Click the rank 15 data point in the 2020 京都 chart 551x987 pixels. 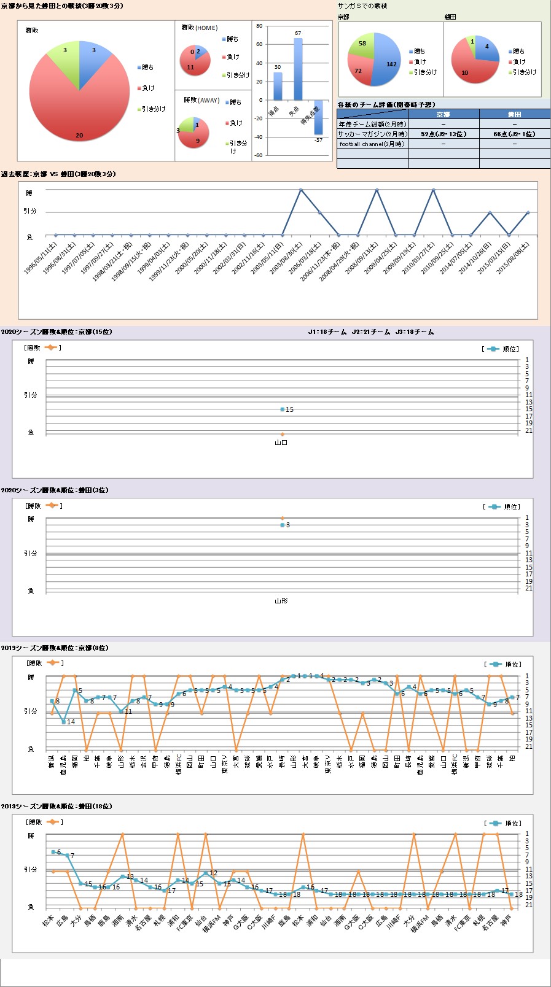[283, 409]
